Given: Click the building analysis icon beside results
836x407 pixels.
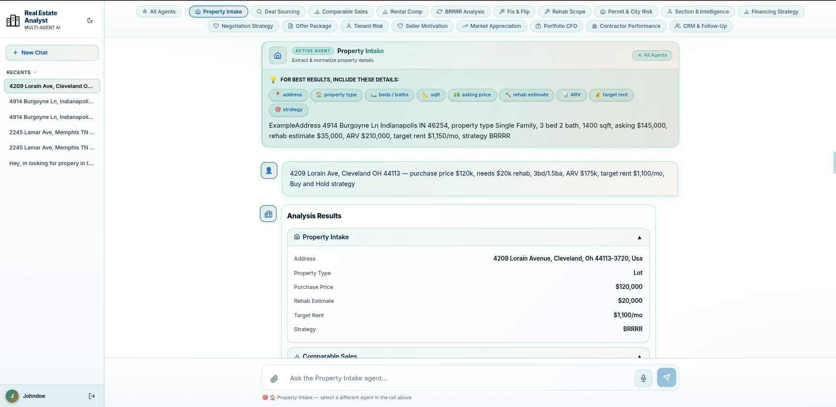Looking at the screenshot, I should coord(268,214).
